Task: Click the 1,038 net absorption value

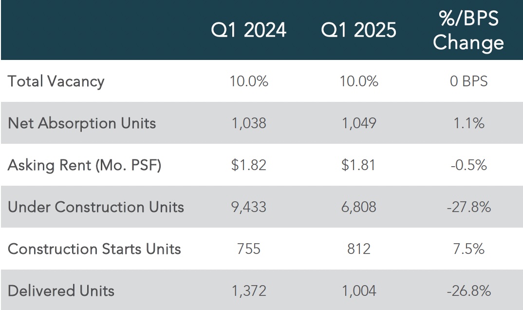Action: (249, 123)
